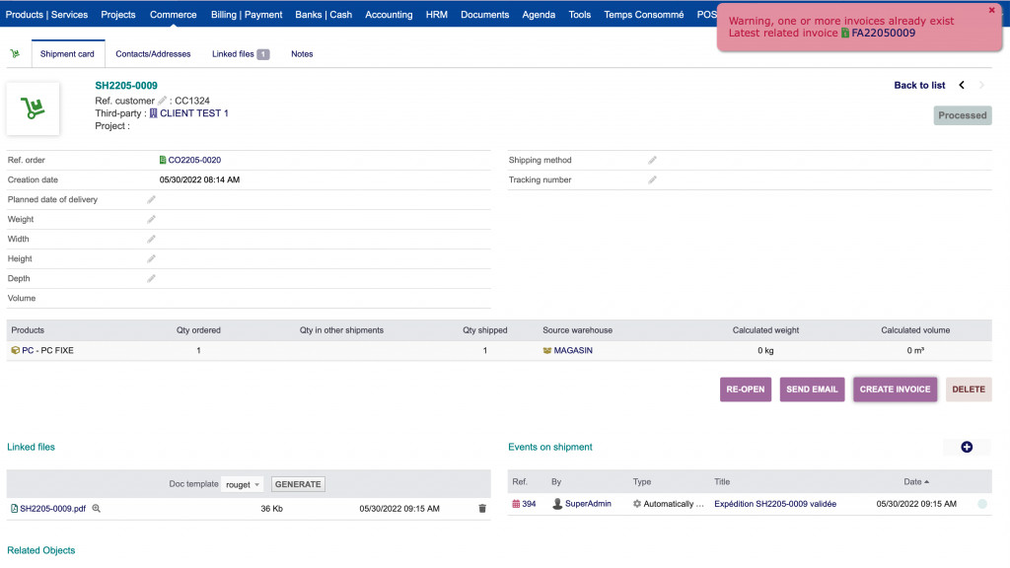Open the Commerce menu
Image resolution: width=1010 pixels, height=568 pixels.
(x=173, y=15)
